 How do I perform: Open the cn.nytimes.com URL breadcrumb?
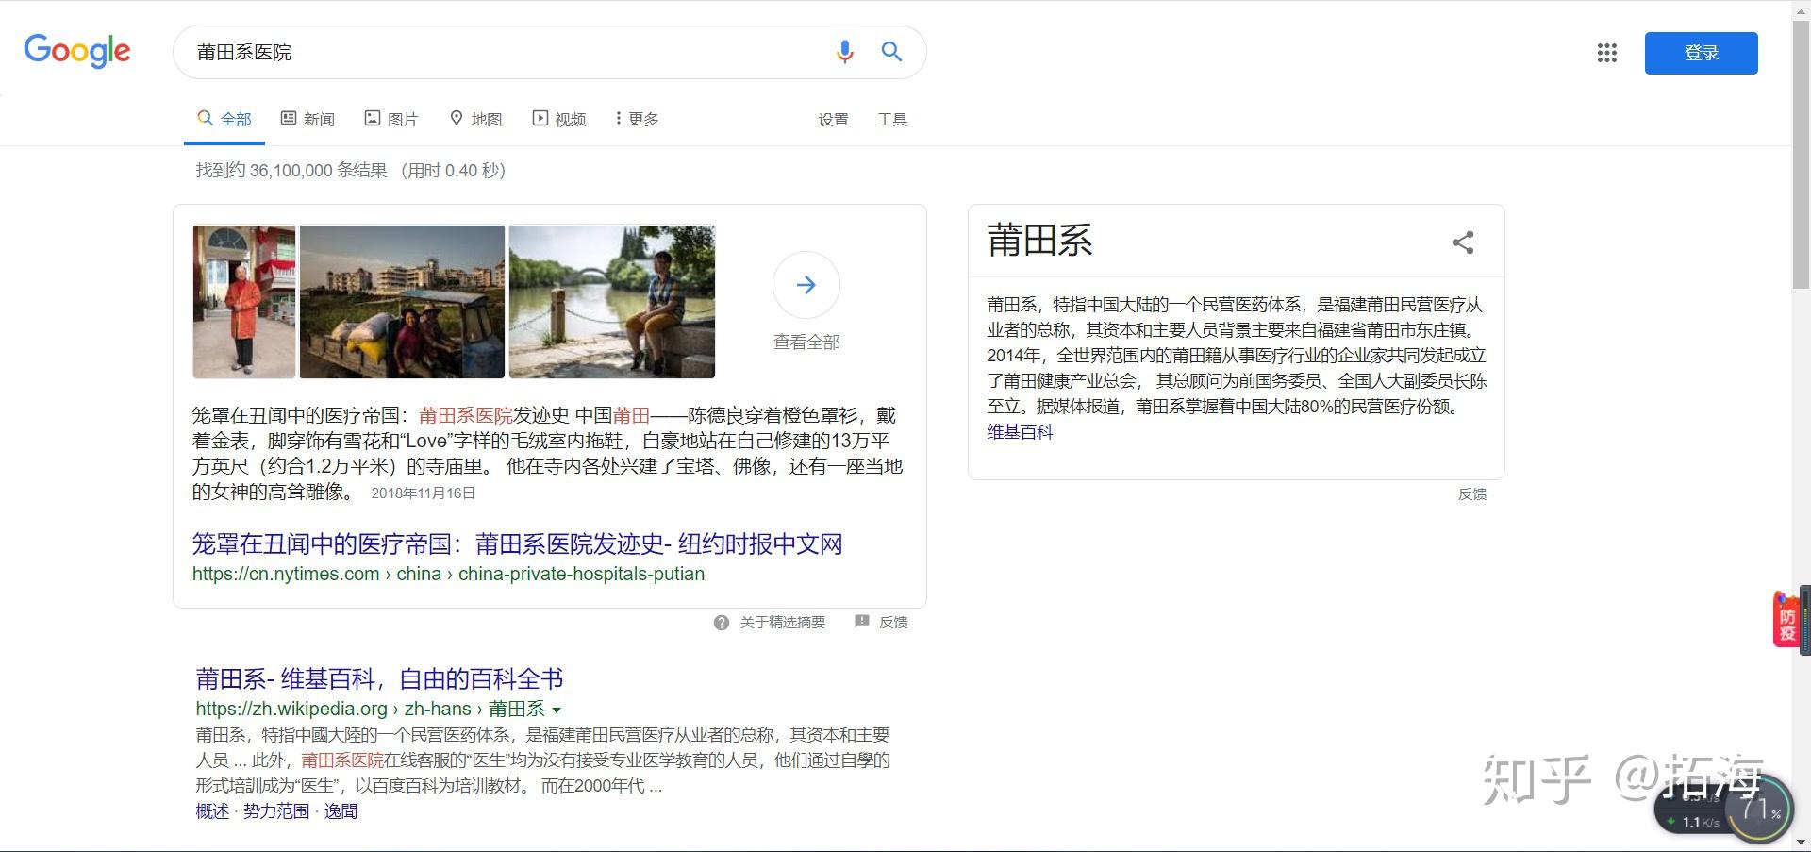click(448, 574)
